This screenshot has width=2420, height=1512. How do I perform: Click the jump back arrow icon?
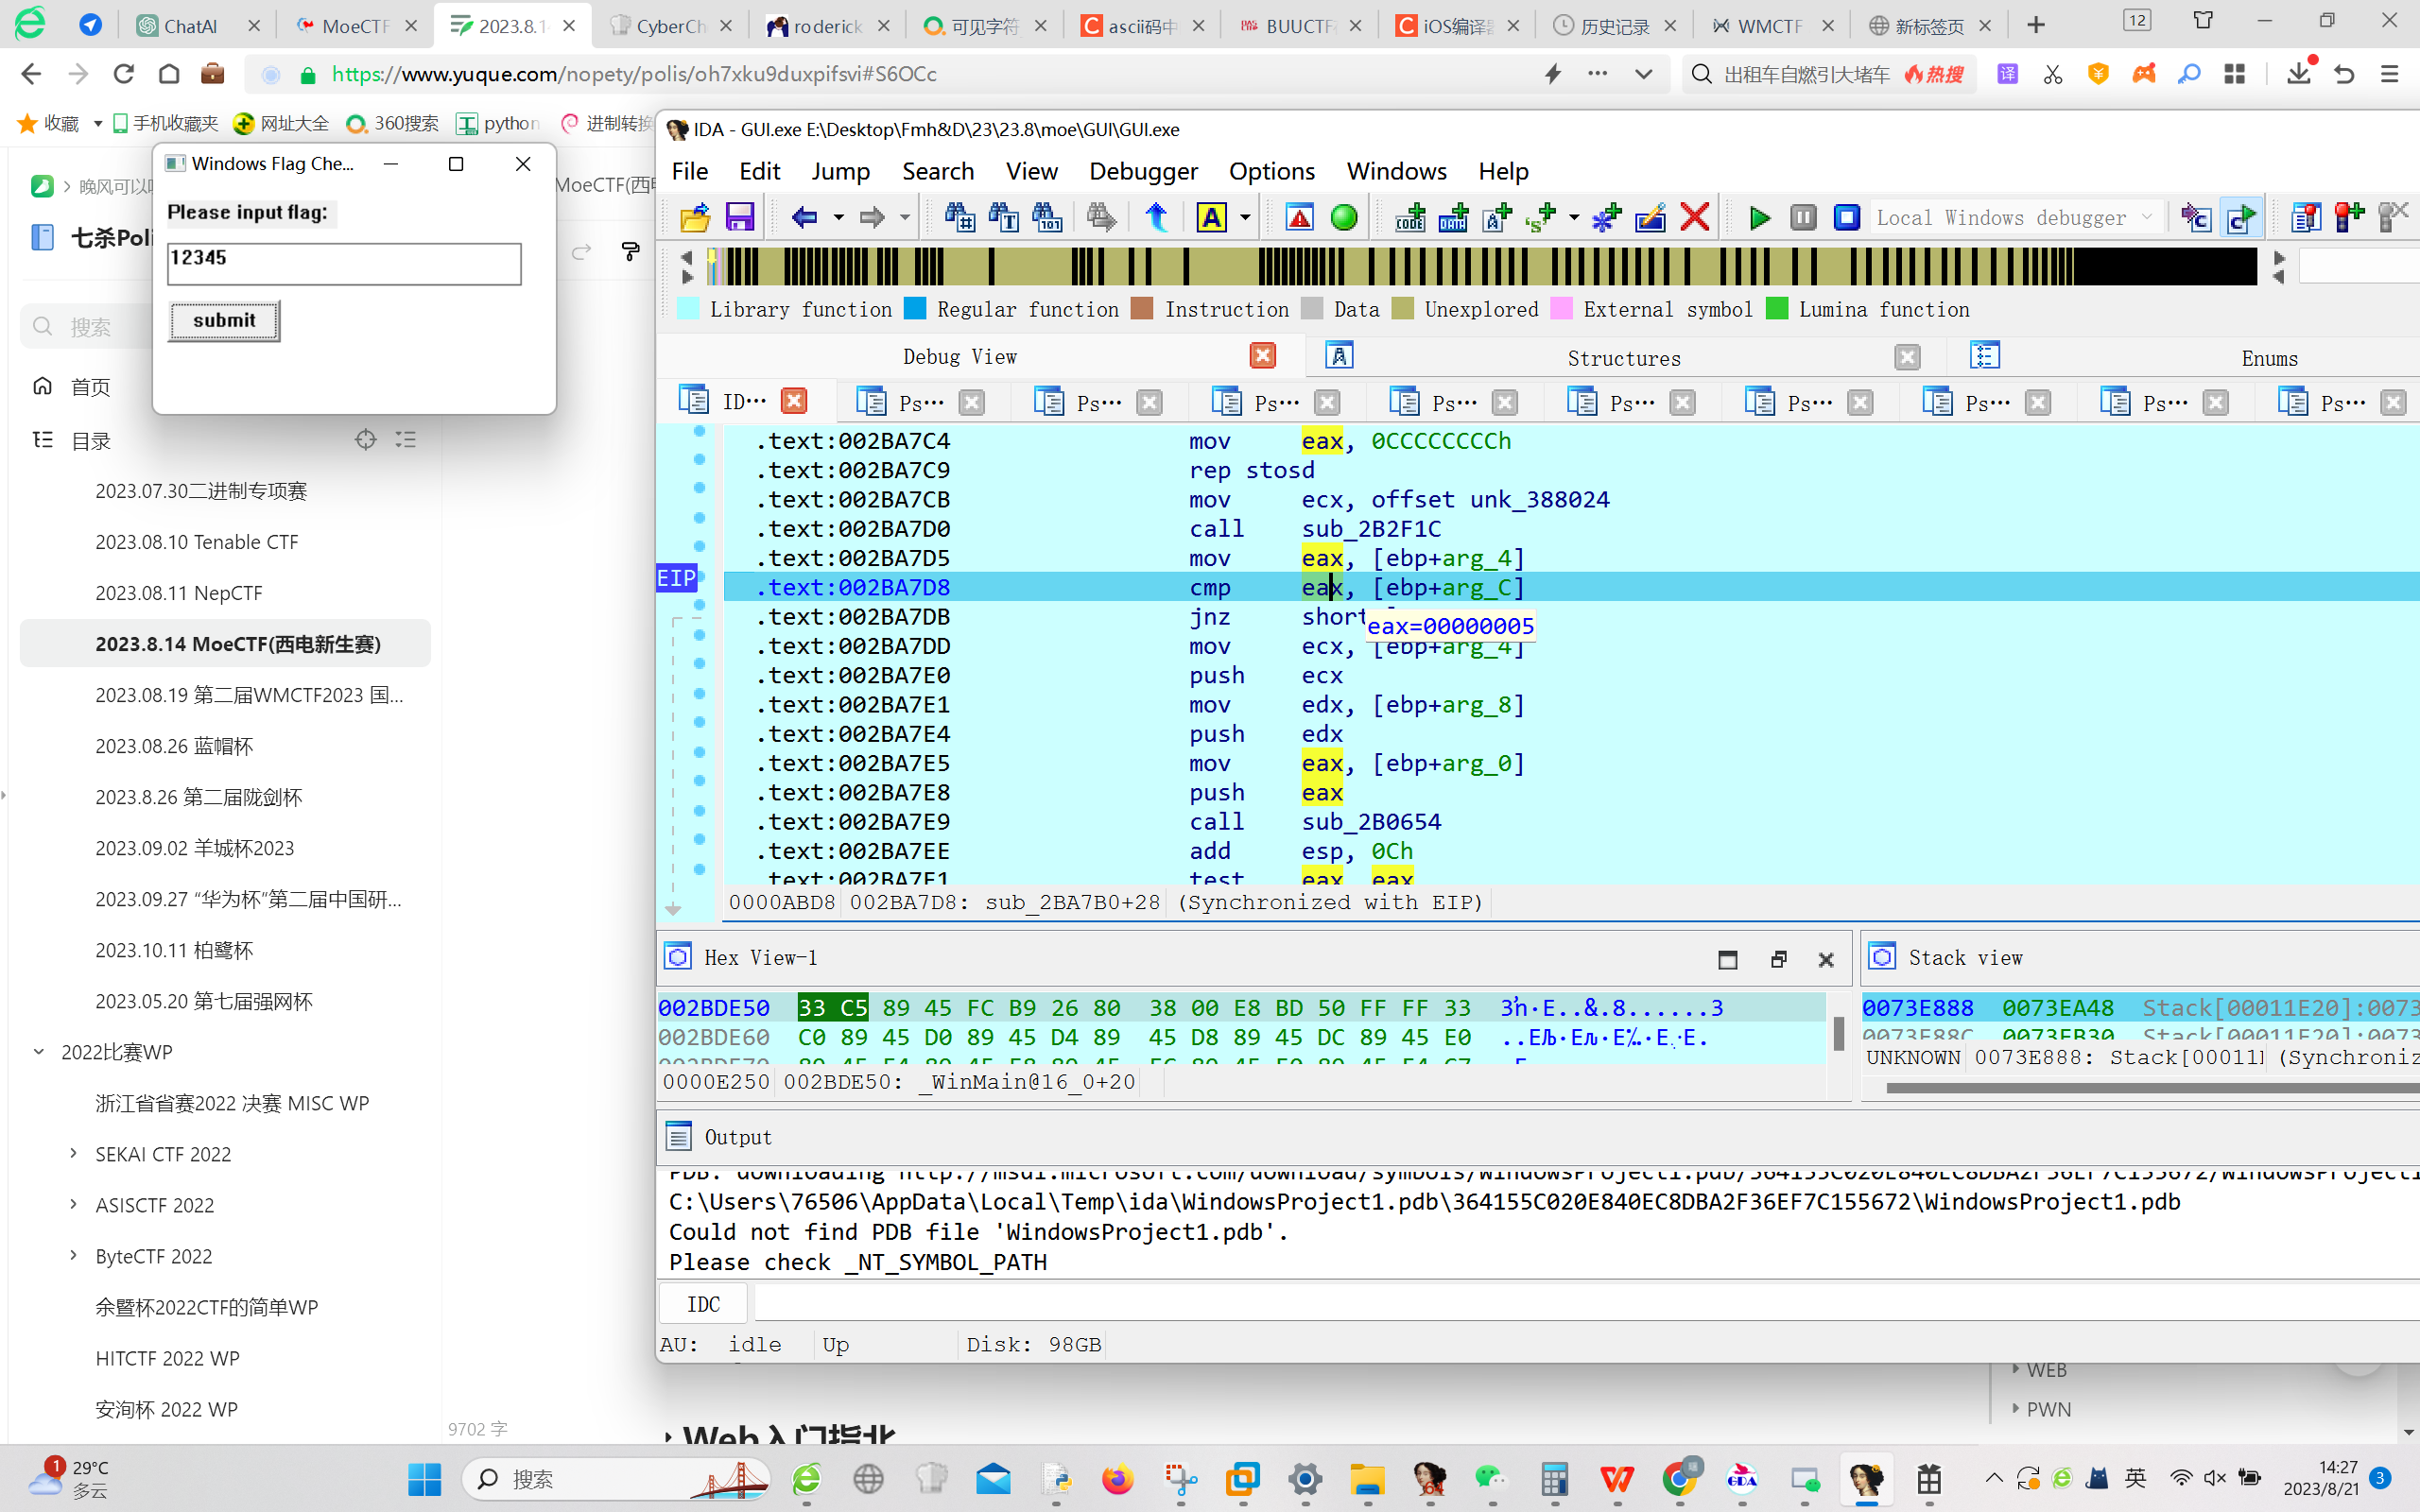point(804,217)
